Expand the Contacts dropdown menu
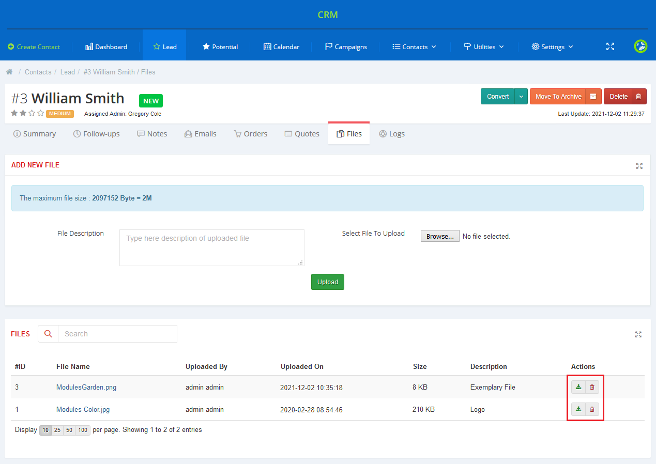Image resolution: width=656 pixels, height=464 pixels. 414,47
